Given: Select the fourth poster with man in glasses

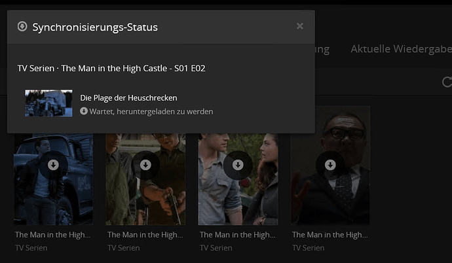Looking at the screenshot, I should tap(330, 166).
